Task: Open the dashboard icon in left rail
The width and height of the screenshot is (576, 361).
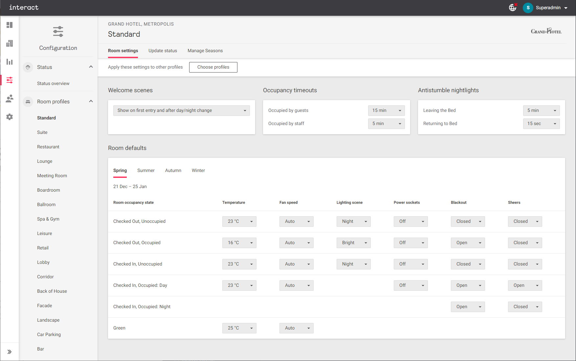Action: pyautogui.click(x=10, y=25)
